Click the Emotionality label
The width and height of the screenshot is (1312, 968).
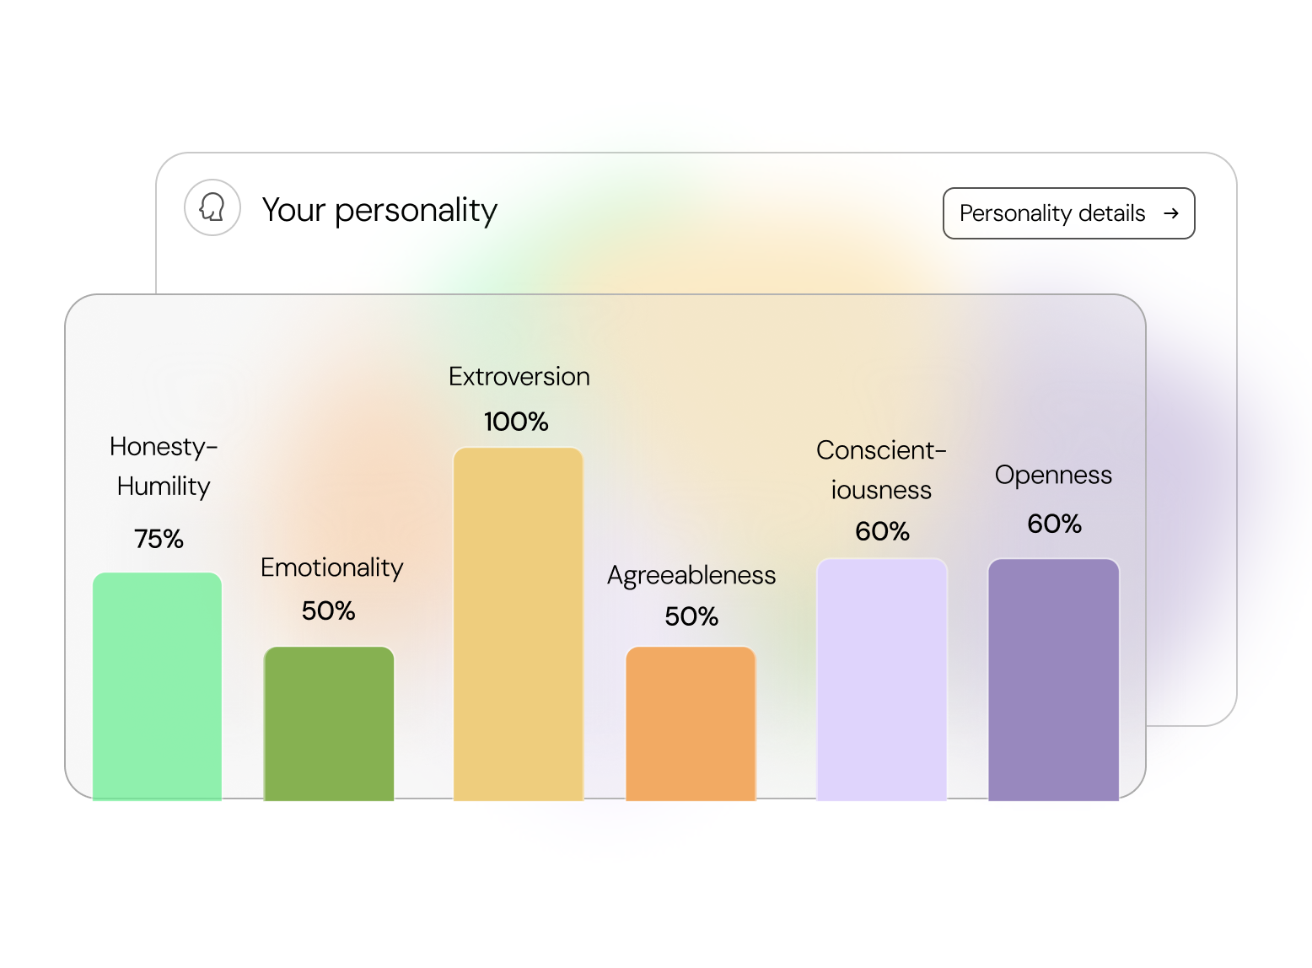(331, 567)
